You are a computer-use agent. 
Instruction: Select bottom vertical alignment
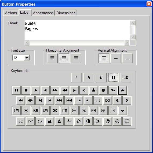click(x=127, y=58)
